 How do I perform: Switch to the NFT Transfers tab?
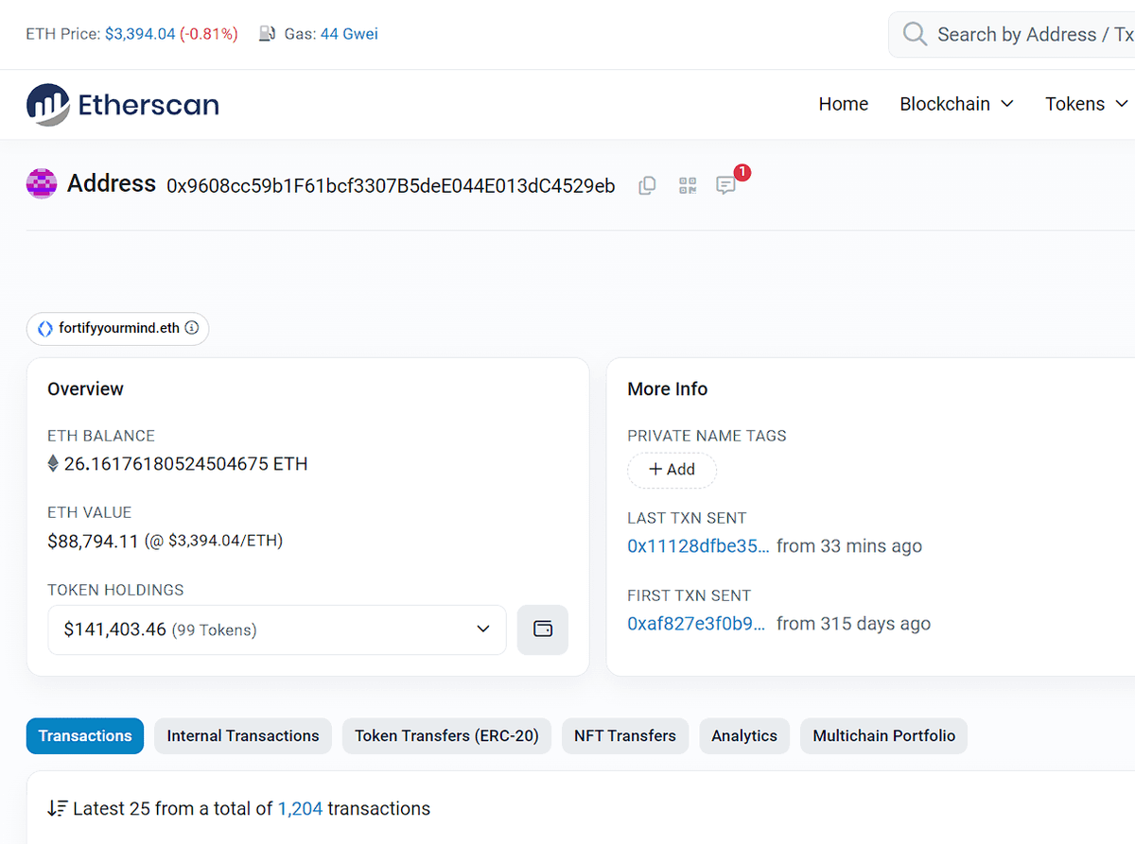point(625,735)
